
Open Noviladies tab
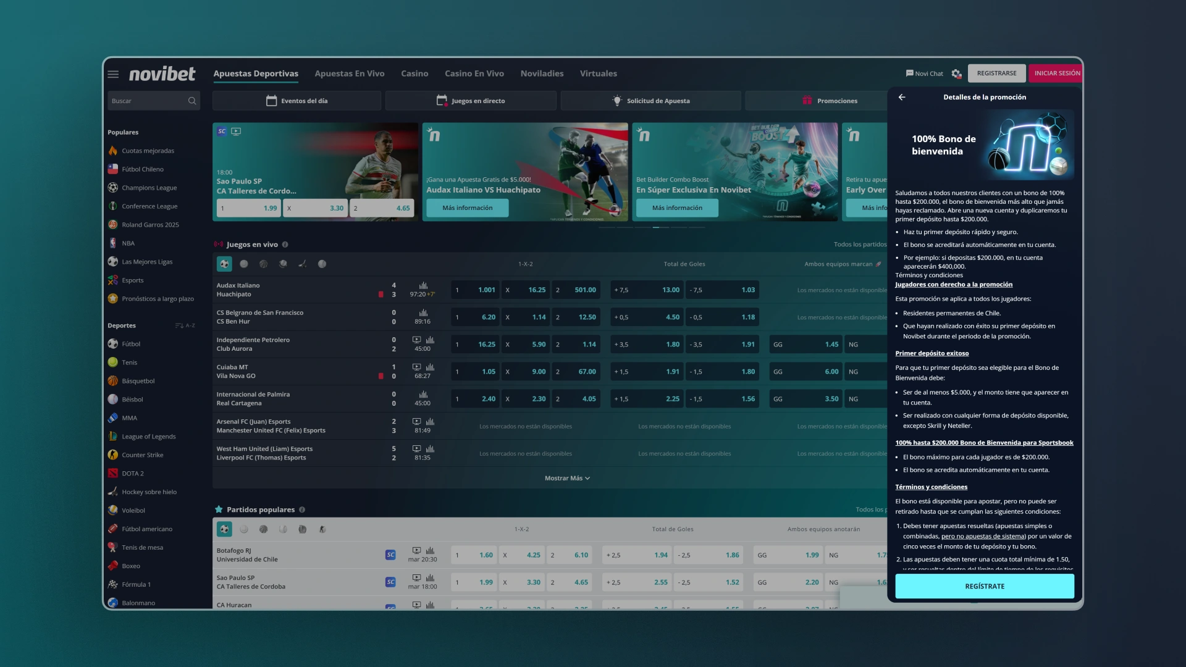pos(542,73)
